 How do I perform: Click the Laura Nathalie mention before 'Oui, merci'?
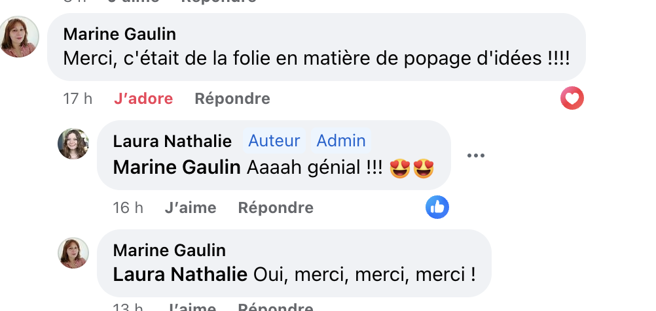[180, 275]
